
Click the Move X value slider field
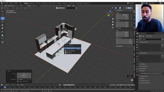tap(24, 74)
